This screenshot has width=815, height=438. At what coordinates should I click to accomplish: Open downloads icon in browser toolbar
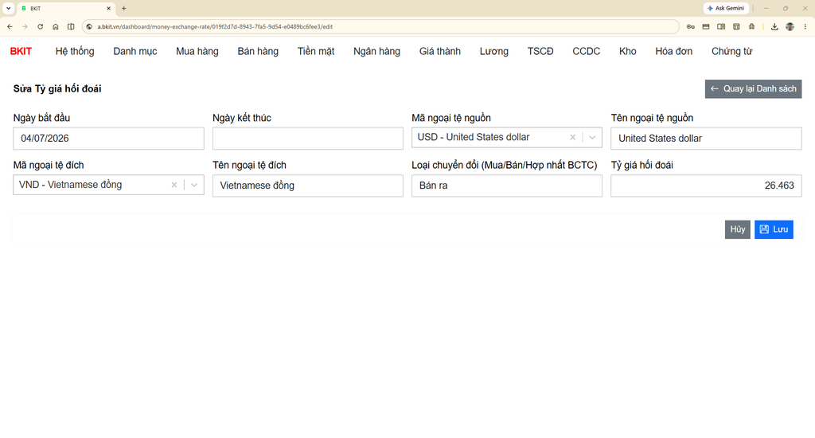point(774,26)
